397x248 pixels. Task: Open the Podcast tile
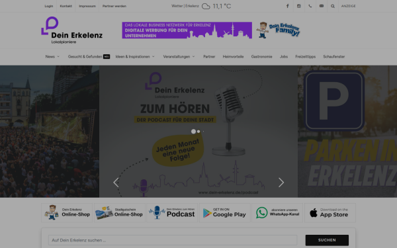(172, 213)
